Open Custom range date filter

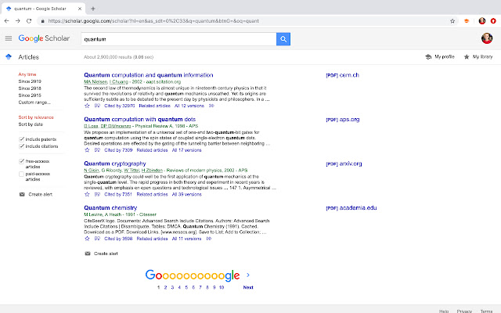coord(34,103)
